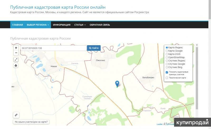The image size is (211, 129).
Task: Toggle fullscreen map view icon
Action: click(16, 60)
